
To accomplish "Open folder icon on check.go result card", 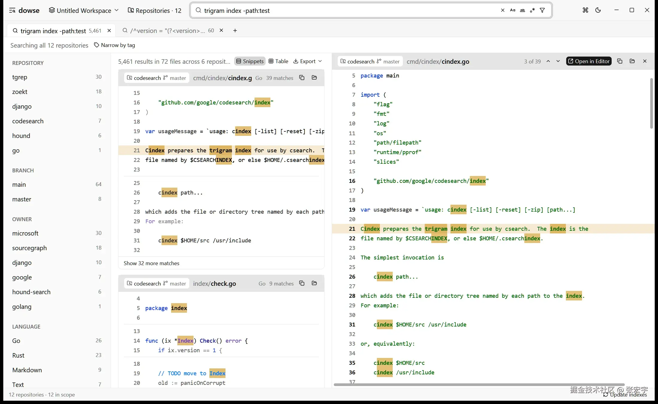I will (314, 283).
